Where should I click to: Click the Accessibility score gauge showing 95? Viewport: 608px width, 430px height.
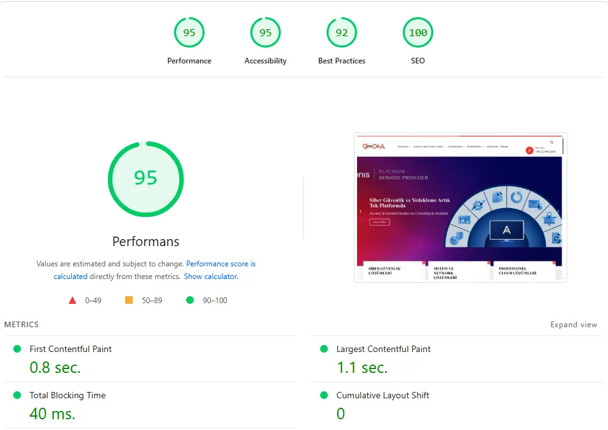pos(266,33)
